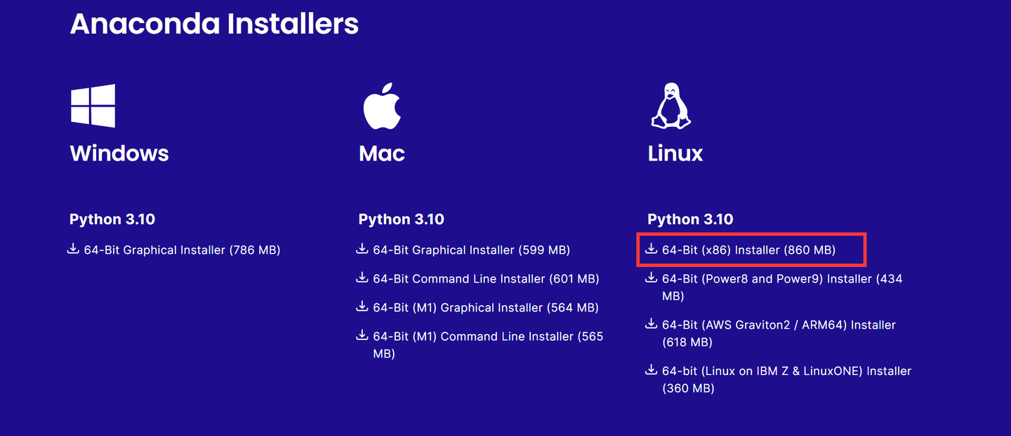Click the download icon beside 64-Bit (Power8 and Power9) Installer
Screen dimensions: 1011x436
click(651, 278)
